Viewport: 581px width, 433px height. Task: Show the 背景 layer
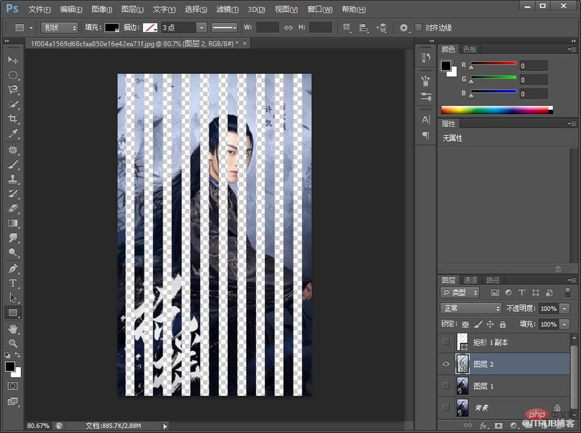click(x=446, y=408)
